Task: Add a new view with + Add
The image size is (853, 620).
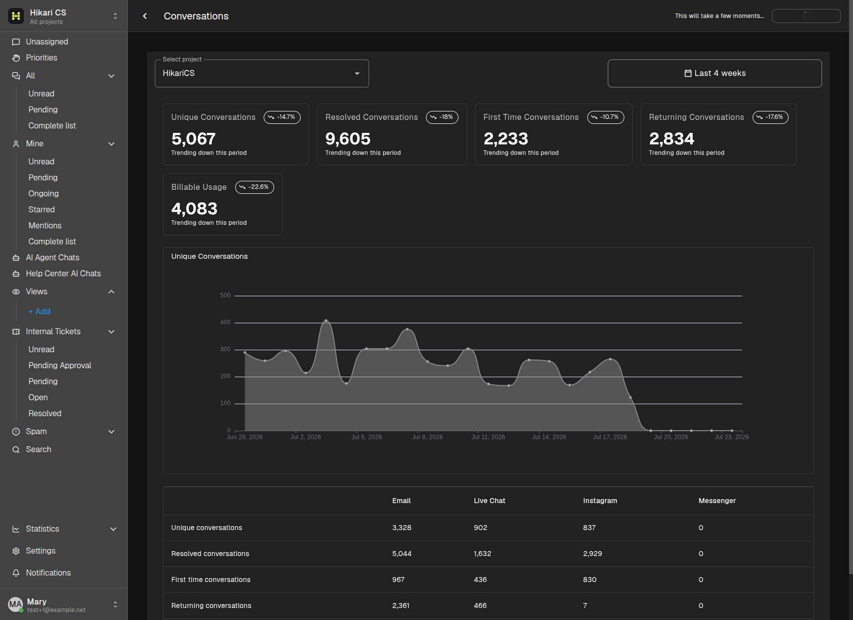Action: point(39,312)
